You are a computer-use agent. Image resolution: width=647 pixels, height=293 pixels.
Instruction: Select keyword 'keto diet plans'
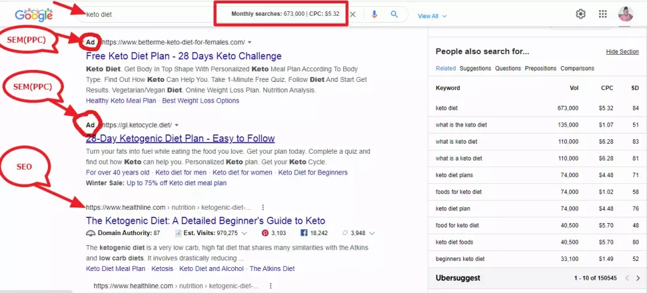point(454,175)
